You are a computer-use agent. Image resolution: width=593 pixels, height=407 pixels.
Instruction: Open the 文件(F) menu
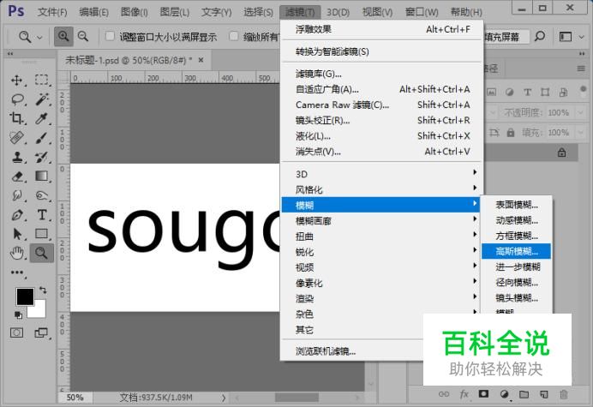point(52,12)
